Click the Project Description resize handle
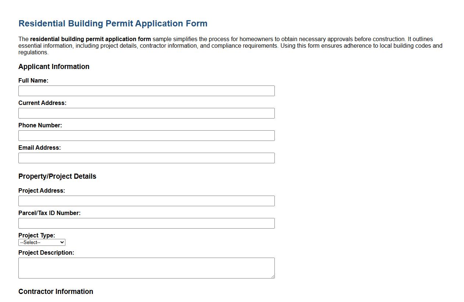The image size is (464, 302). click(273, 276)
